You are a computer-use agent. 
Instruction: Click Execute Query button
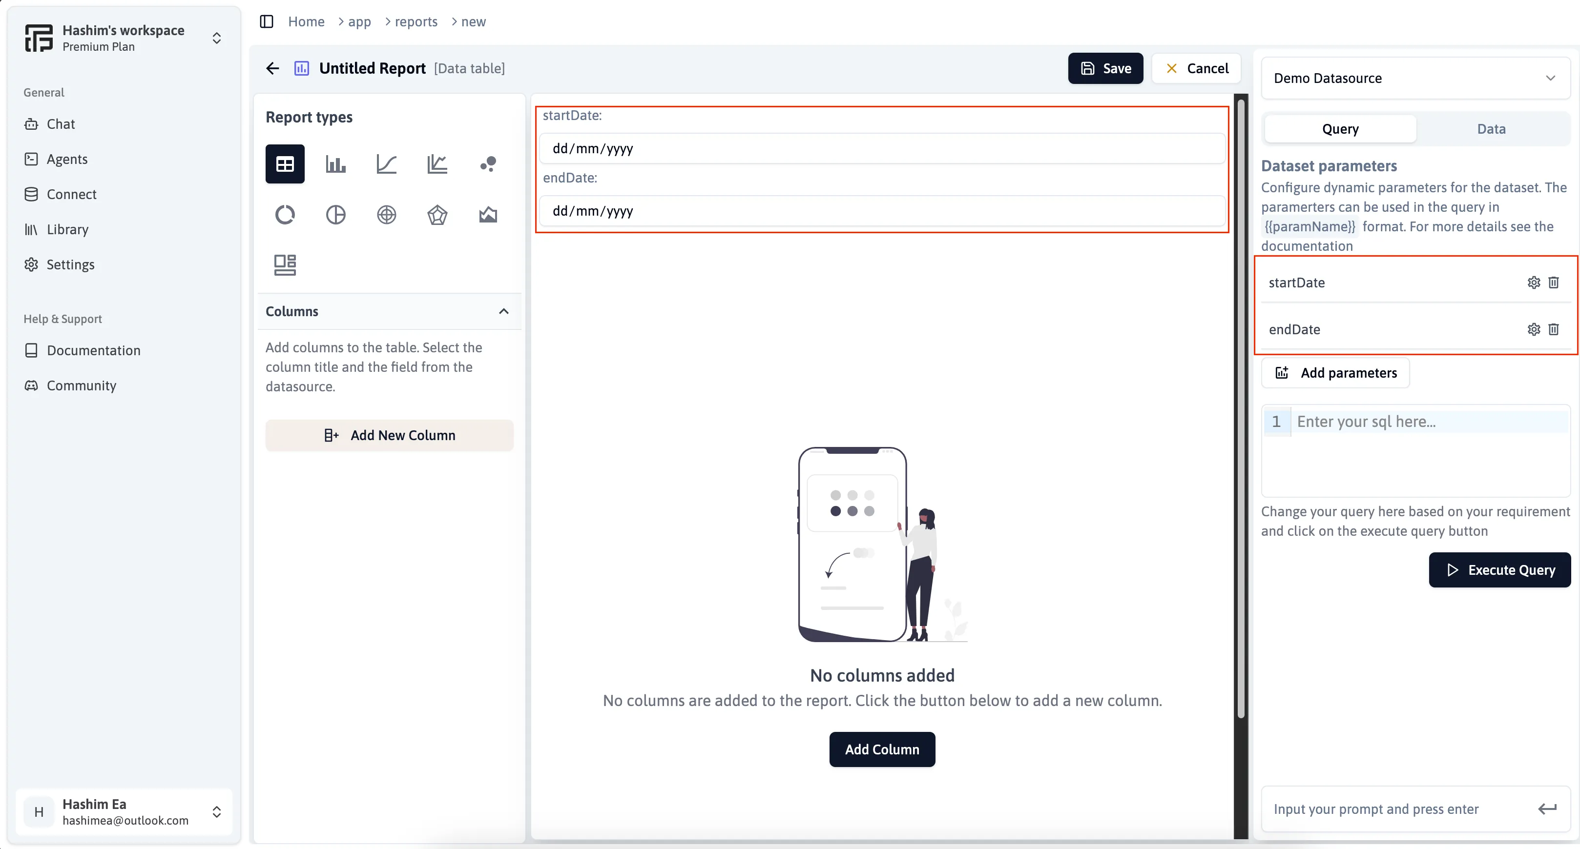[1501, 569]
